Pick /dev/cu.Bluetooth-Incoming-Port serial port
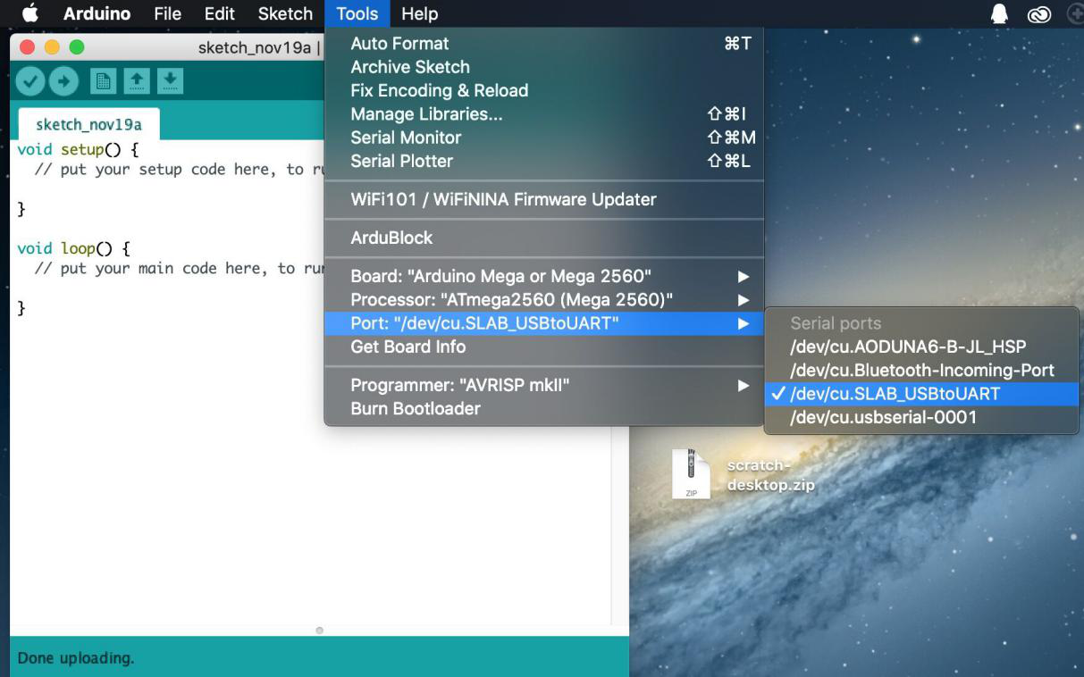Screen dimensions: 1084x677 pyautogui.click(x=921, y=370)
